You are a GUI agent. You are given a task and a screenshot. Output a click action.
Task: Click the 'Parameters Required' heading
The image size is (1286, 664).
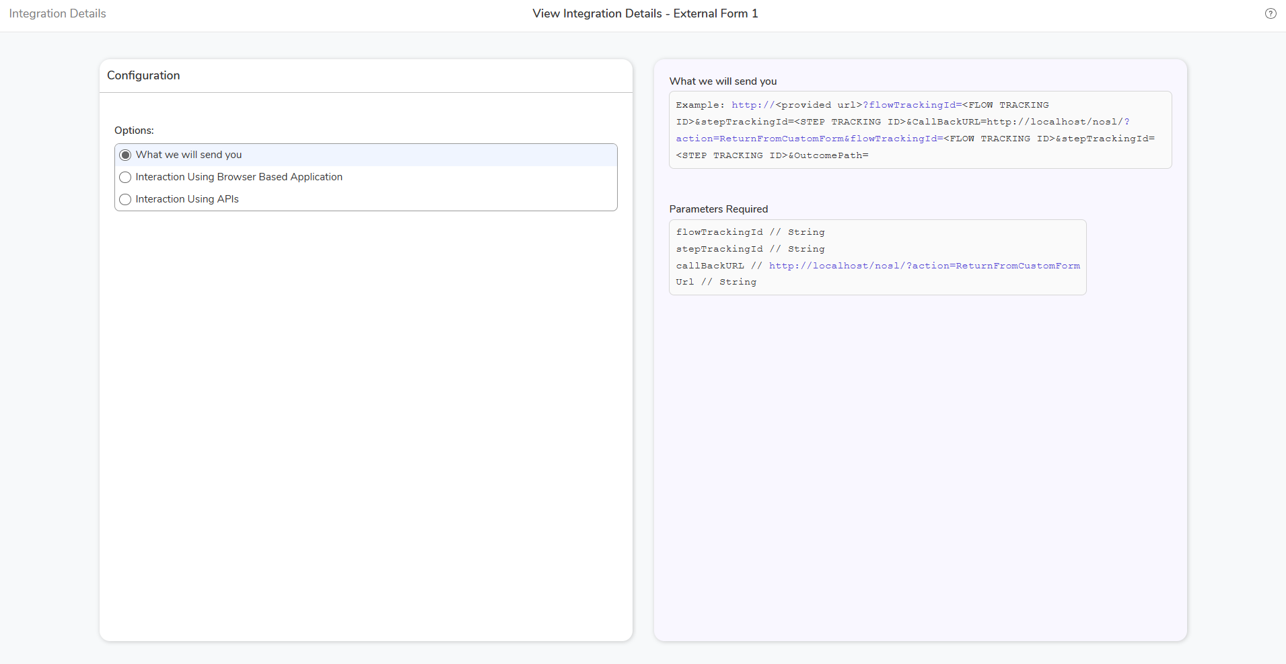tap(718, 209)
